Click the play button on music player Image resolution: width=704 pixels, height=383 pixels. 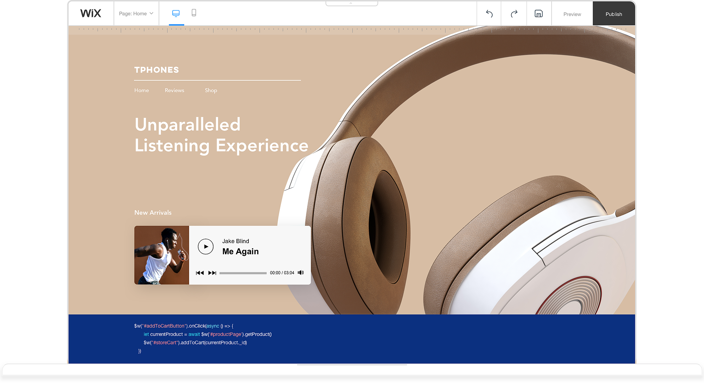tap(205, 246)
